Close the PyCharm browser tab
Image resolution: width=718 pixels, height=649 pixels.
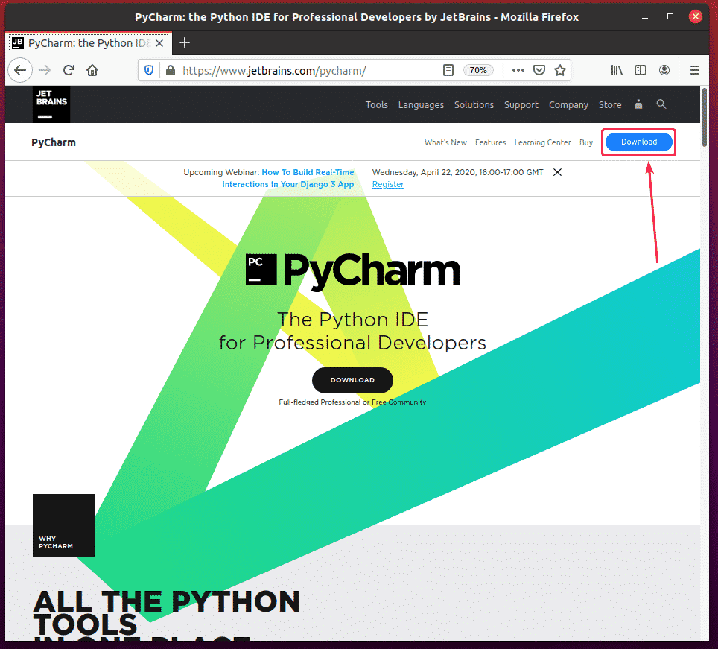point(159,43)
